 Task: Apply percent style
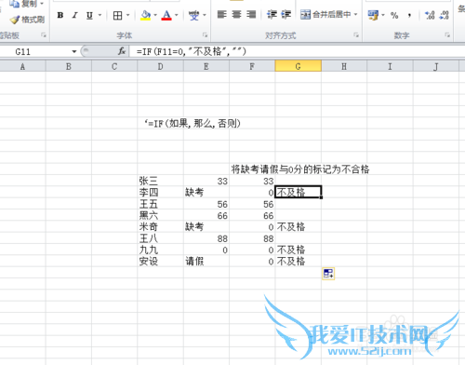point(394,15)
